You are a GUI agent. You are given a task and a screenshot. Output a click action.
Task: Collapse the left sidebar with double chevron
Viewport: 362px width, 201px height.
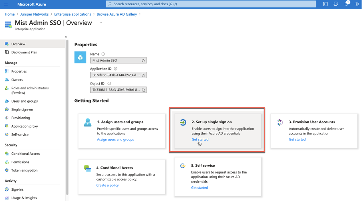[x=66, y=37]
